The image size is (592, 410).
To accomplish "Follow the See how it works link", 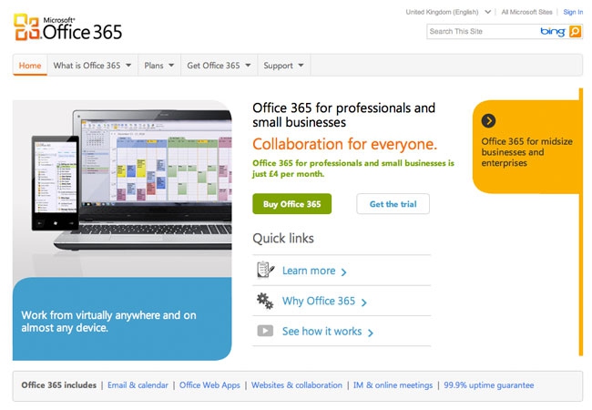I will pos(322,331).
